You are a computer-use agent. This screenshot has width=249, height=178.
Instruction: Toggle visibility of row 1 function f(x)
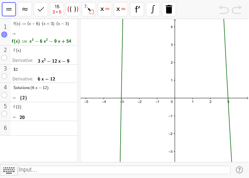tap(4, 35)
